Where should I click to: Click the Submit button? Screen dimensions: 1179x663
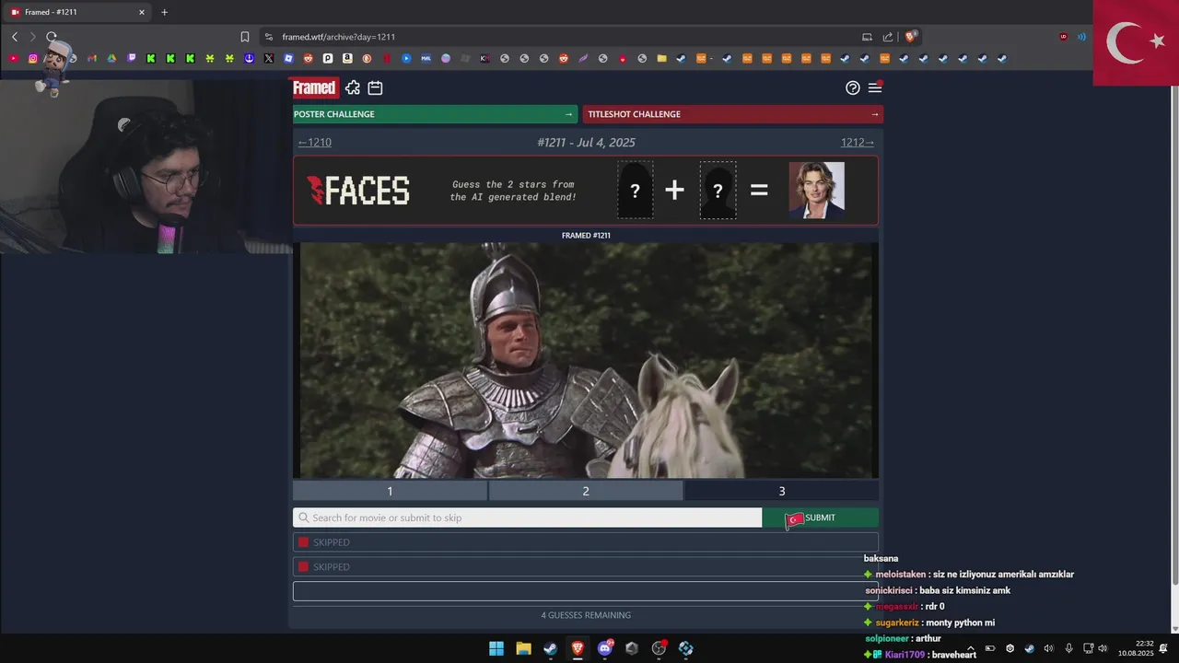(820, 518)
